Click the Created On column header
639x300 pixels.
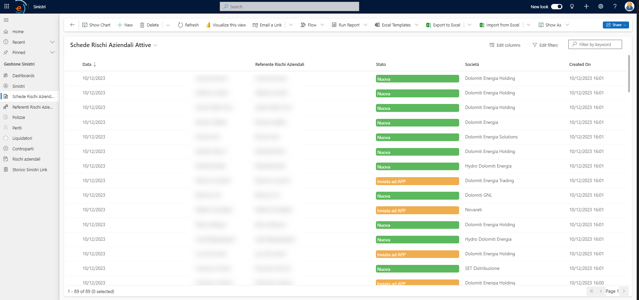point(580,65)
